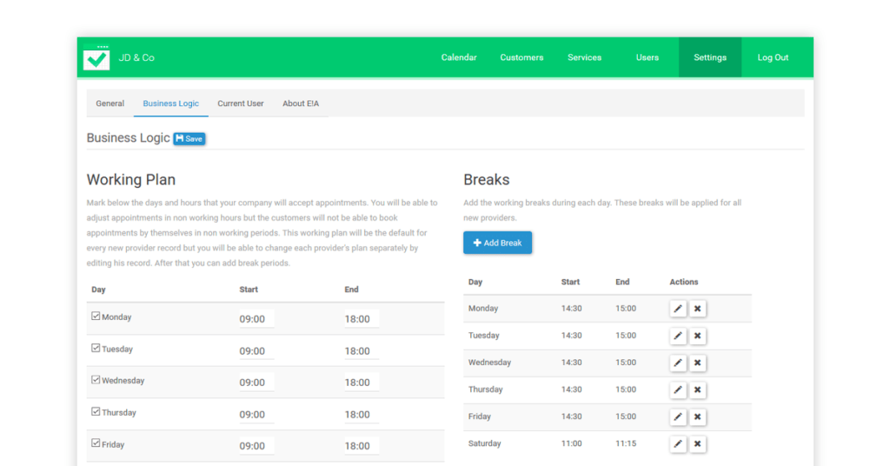Image resolution: width=890 pixels, height=466 pixels.
Task: Edit the Monday break with pencil icon
Action: 678,309
